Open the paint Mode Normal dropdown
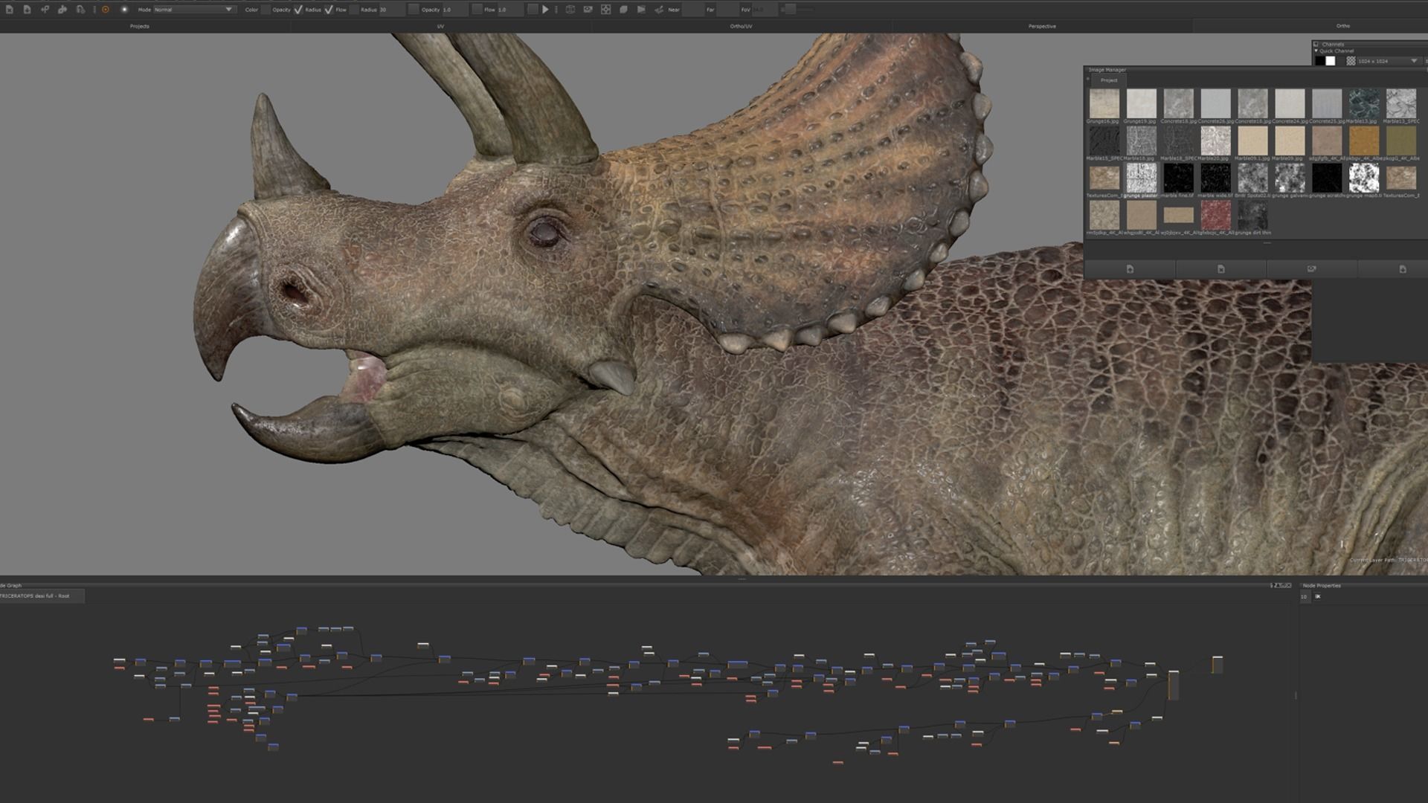Image resolution: width=1428 pixels, height=803 pixels. tap(194, 10)
